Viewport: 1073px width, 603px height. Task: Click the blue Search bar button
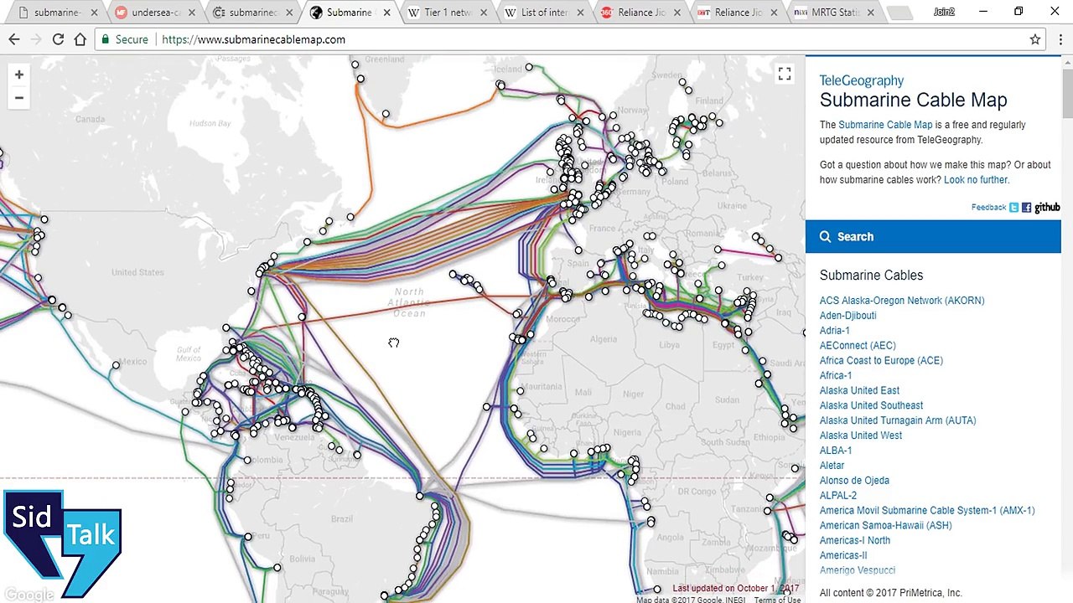click(x=933, y=237)
